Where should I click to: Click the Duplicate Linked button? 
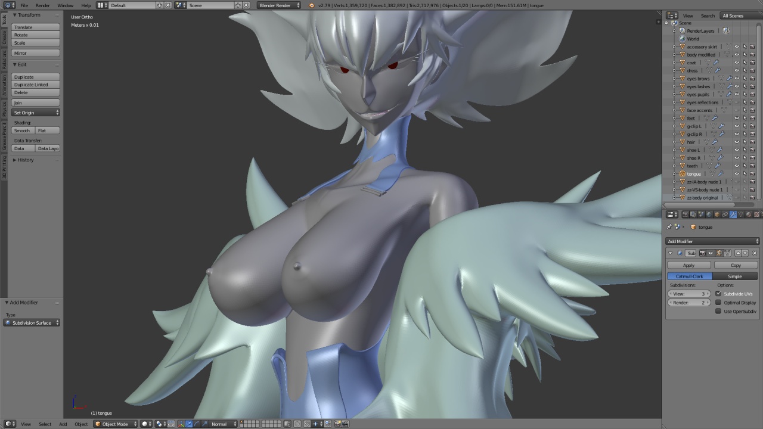point(36,85)
